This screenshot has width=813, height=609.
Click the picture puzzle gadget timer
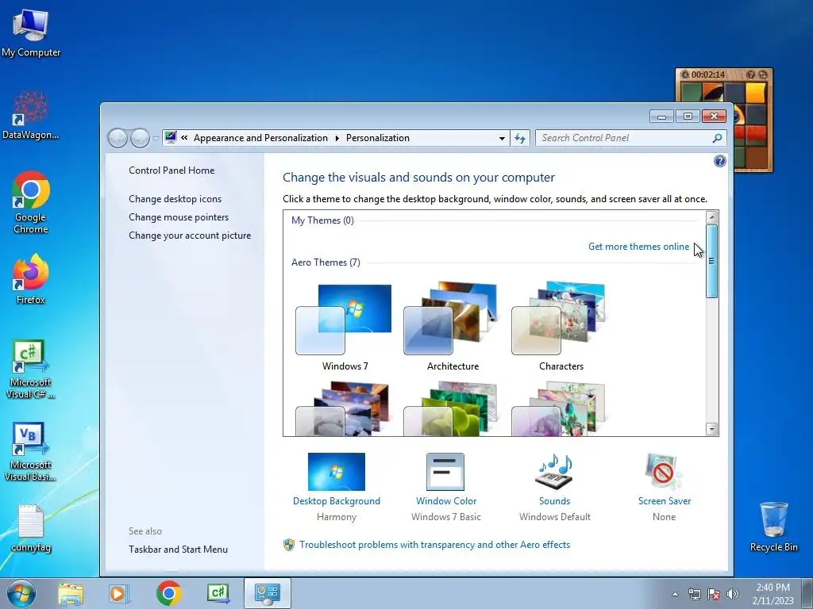pos(707,75)
